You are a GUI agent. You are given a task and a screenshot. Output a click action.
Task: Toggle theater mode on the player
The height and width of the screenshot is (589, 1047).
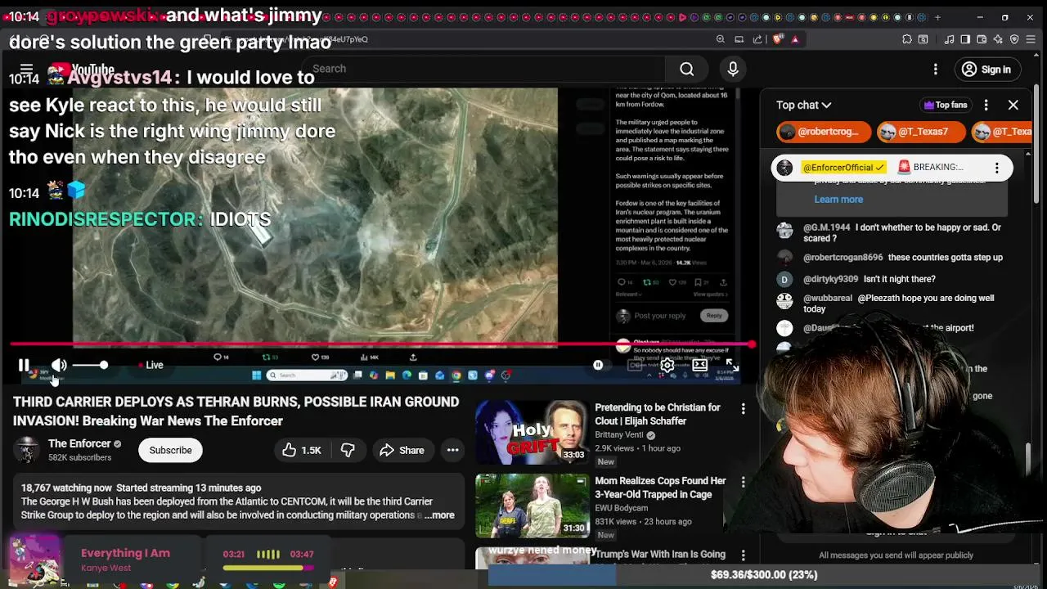pos(700,365)
